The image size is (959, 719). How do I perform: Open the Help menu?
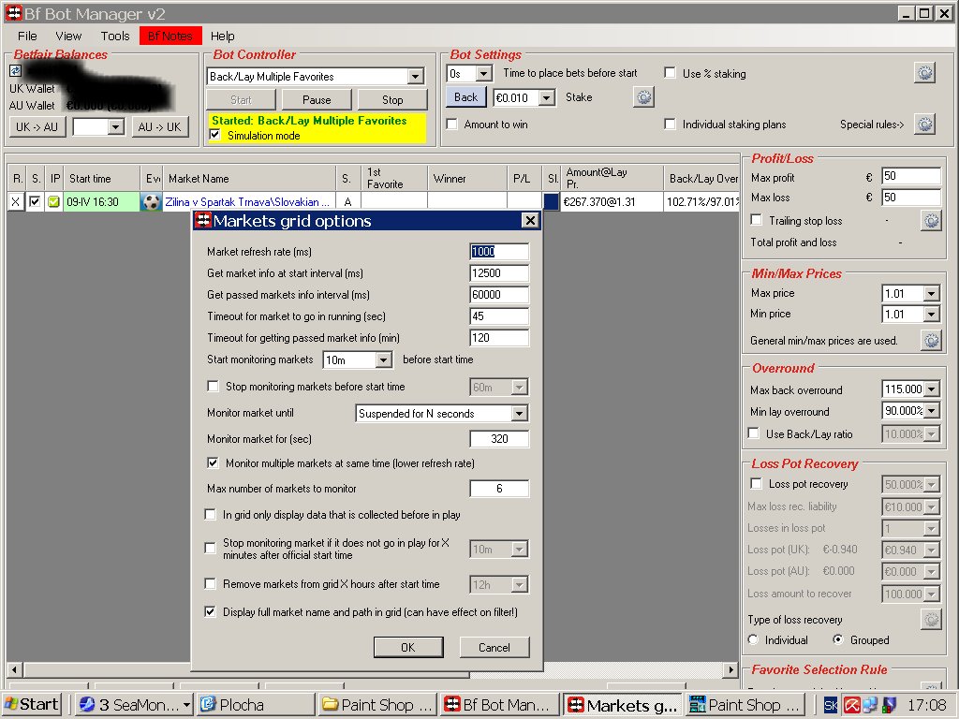(x=223, y=37)
